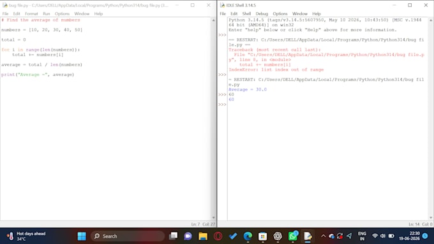The width and height of the screenshot is (434, 244).
Task: Click the print Average statement line
Action: tap(38, 75)
